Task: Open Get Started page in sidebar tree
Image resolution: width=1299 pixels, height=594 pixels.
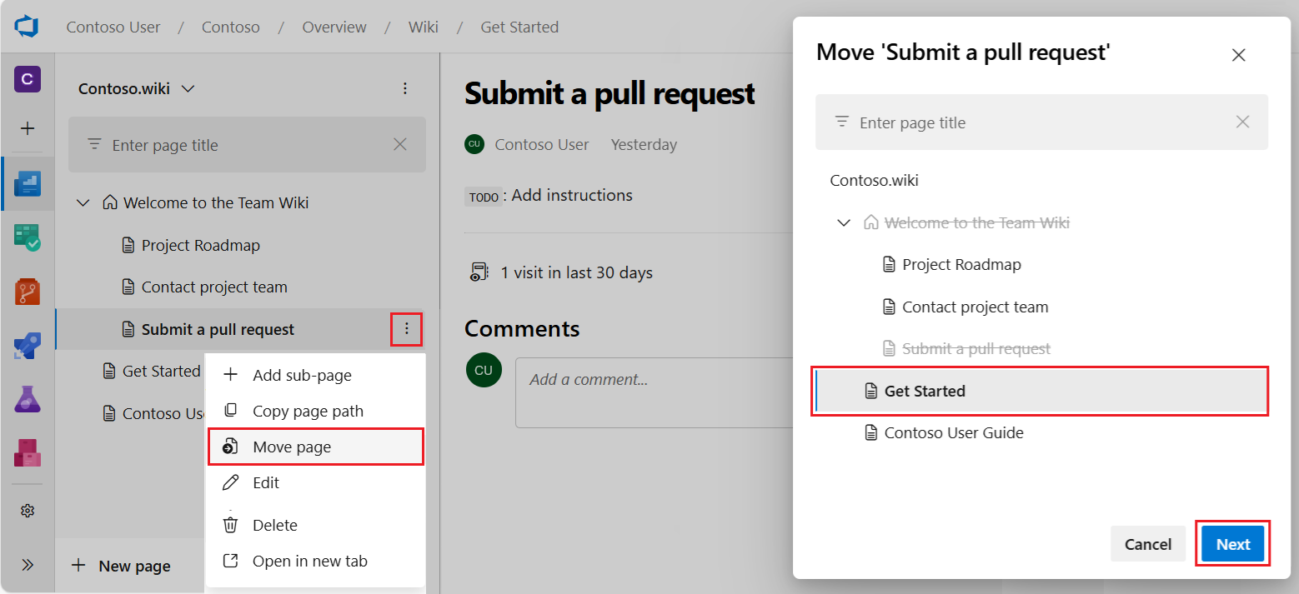Action: (x=161, y=371)
